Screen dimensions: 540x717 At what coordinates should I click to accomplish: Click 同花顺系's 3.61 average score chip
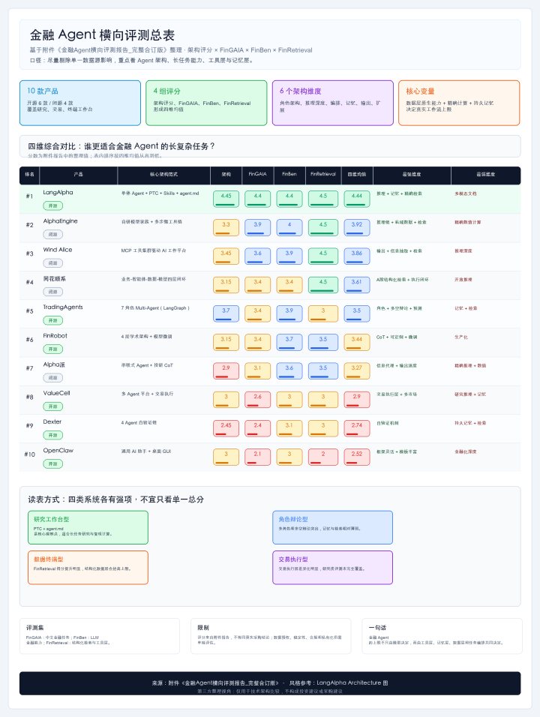357,285
